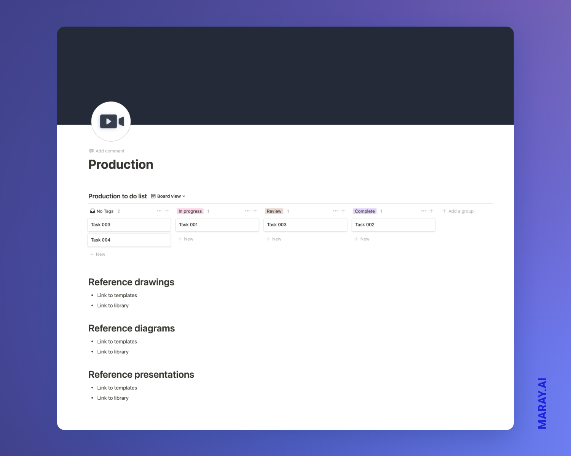Image resolution: width=571 pixels, height=456 pixels.
Task: Click plus icon in Complete column header
Action: [x=431, y=211]
